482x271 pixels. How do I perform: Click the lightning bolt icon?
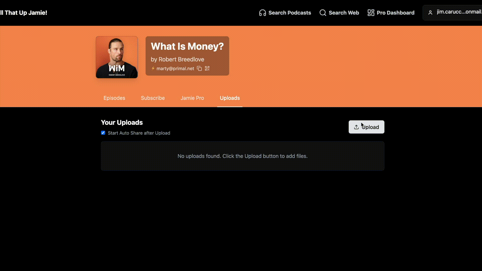point(153,68)
